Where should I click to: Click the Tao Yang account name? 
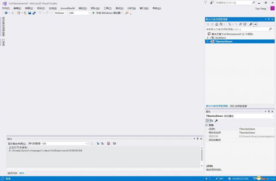point(260,8)
